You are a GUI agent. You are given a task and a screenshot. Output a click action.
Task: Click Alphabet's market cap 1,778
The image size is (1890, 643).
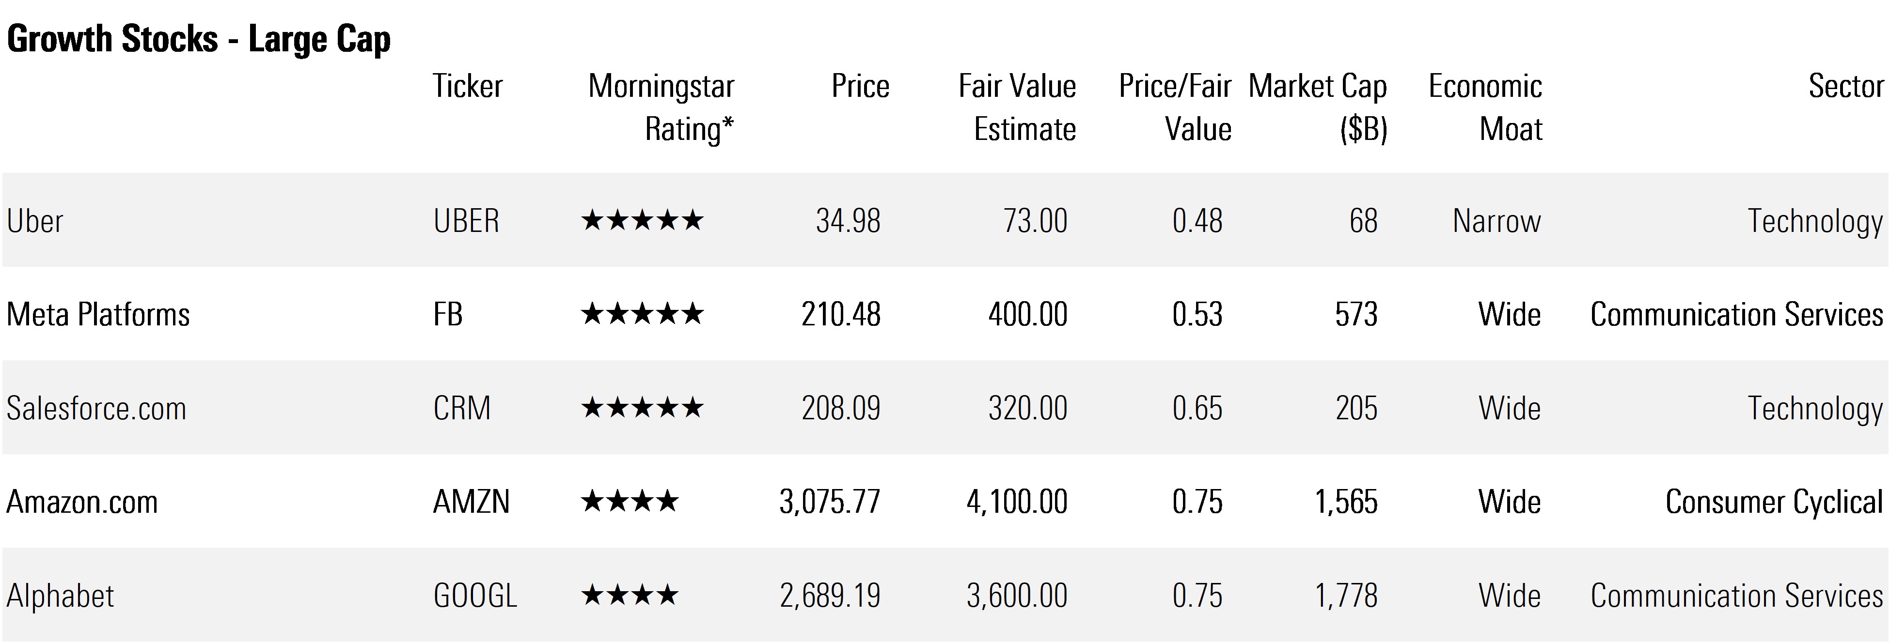pos(1346,596)
